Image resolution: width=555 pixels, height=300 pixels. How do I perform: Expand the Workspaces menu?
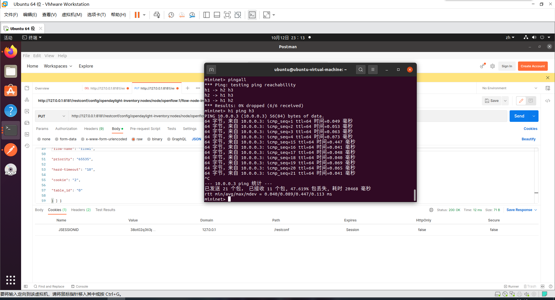[x=58, y=66]
